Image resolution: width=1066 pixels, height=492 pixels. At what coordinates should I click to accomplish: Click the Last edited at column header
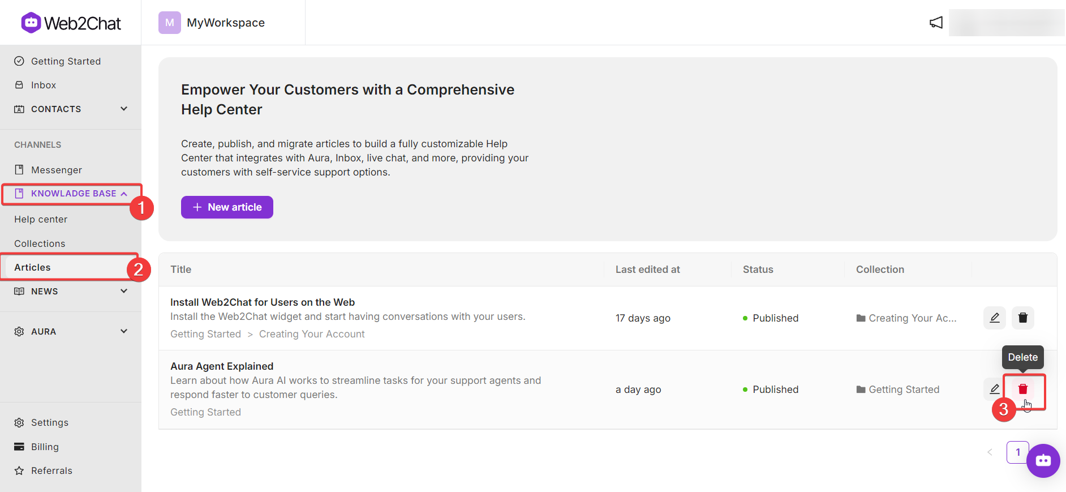point(648,269)
